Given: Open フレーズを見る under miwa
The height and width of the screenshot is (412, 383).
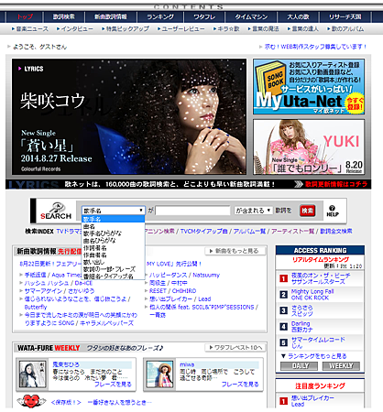Looking at the screenshot, I should 240,385.
